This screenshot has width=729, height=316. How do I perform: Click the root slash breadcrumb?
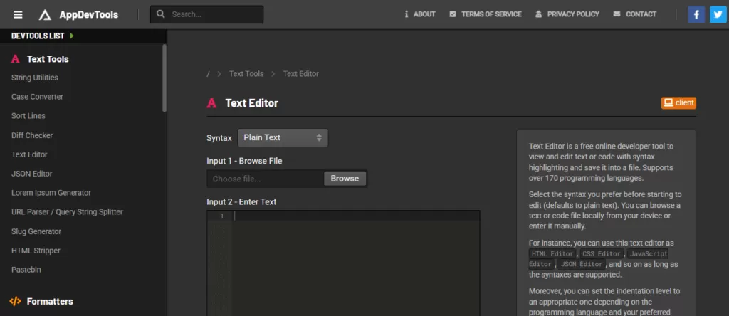pyautogui.click(x=209, y=74)
